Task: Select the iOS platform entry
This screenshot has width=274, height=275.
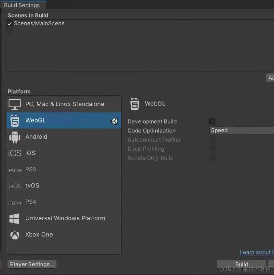Action: point(64,153)
